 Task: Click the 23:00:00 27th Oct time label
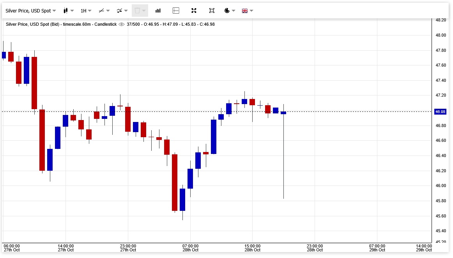(128, 248)
